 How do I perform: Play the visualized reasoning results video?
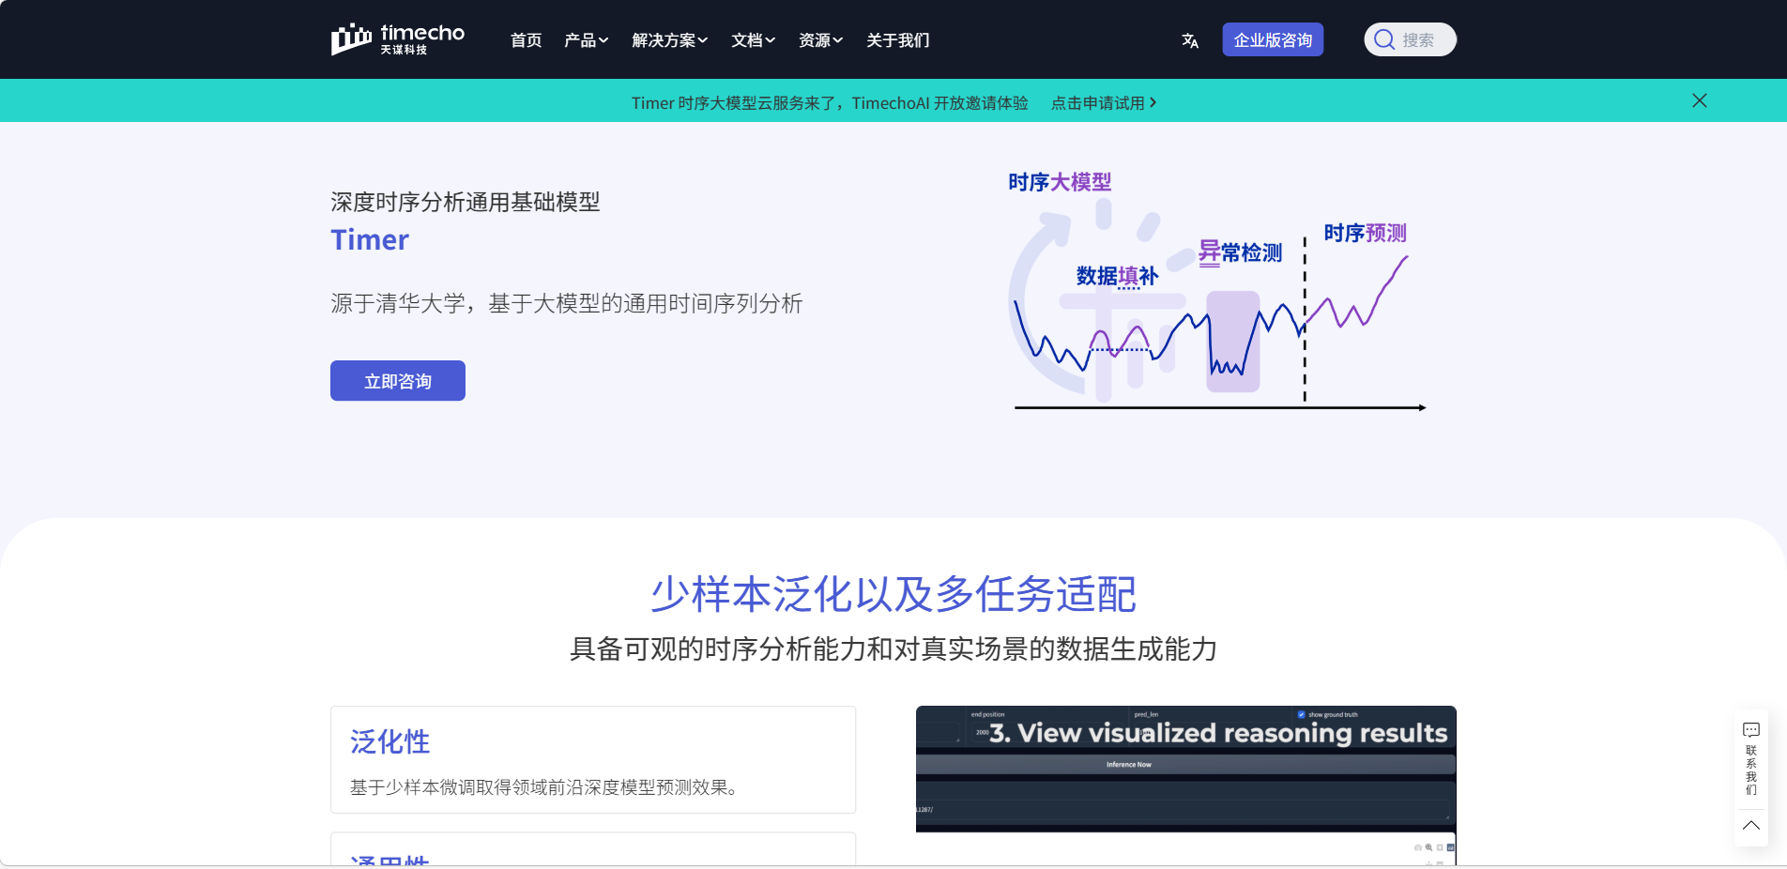coord(1186,785)
